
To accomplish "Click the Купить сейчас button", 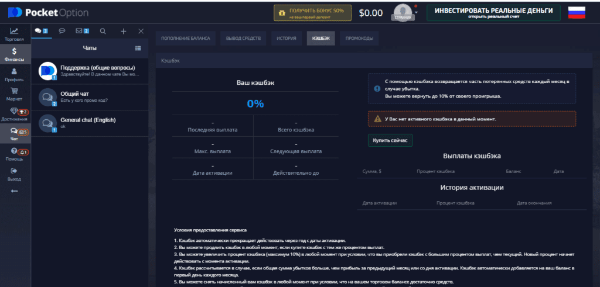I will 390,140.
